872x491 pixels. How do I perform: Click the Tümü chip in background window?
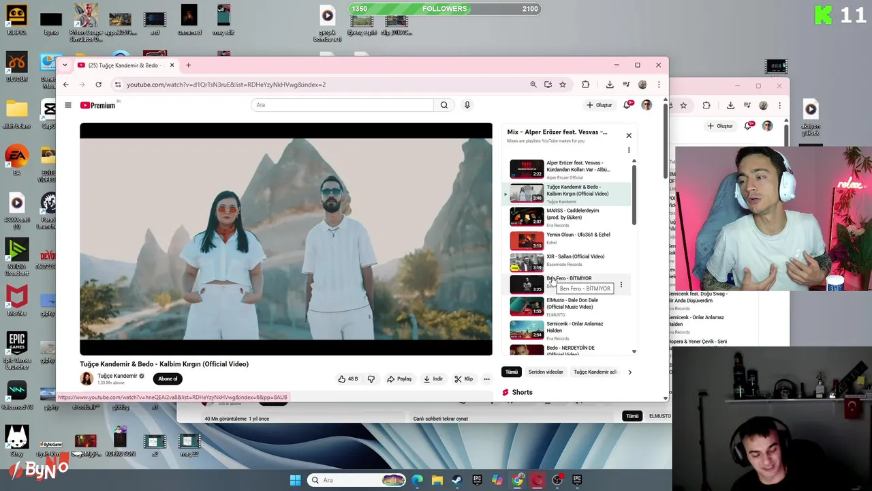click(632, 416)
